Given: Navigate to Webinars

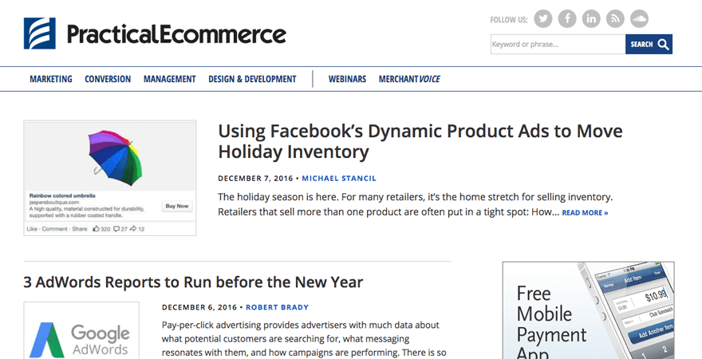Looking at the screenshot, I should point(347,79).
